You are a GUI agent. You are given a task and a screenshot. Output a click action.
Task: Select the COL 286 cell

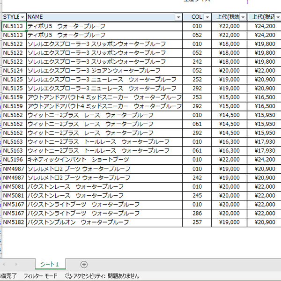[x=197, y=214]
